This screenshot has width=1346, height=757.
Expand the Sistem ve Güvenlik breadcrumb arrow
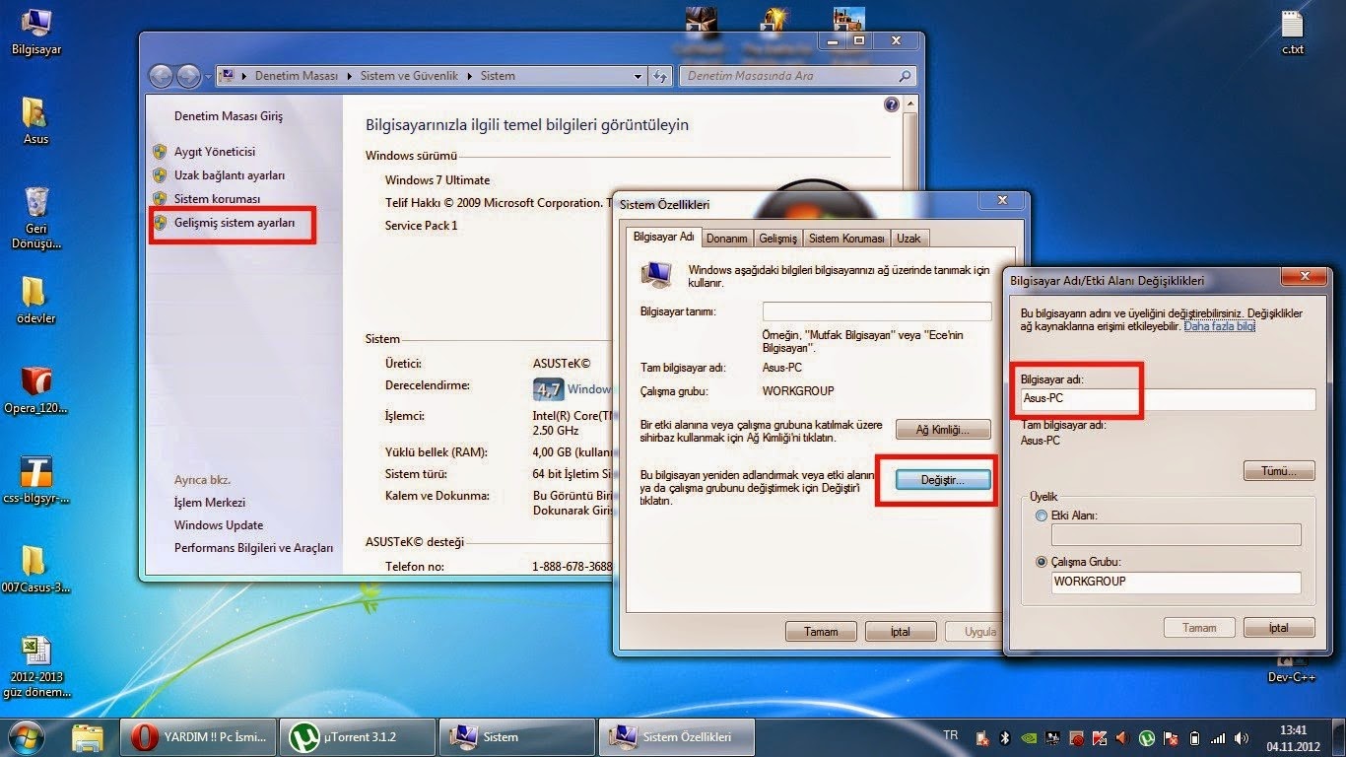click(x=468, y=76)
